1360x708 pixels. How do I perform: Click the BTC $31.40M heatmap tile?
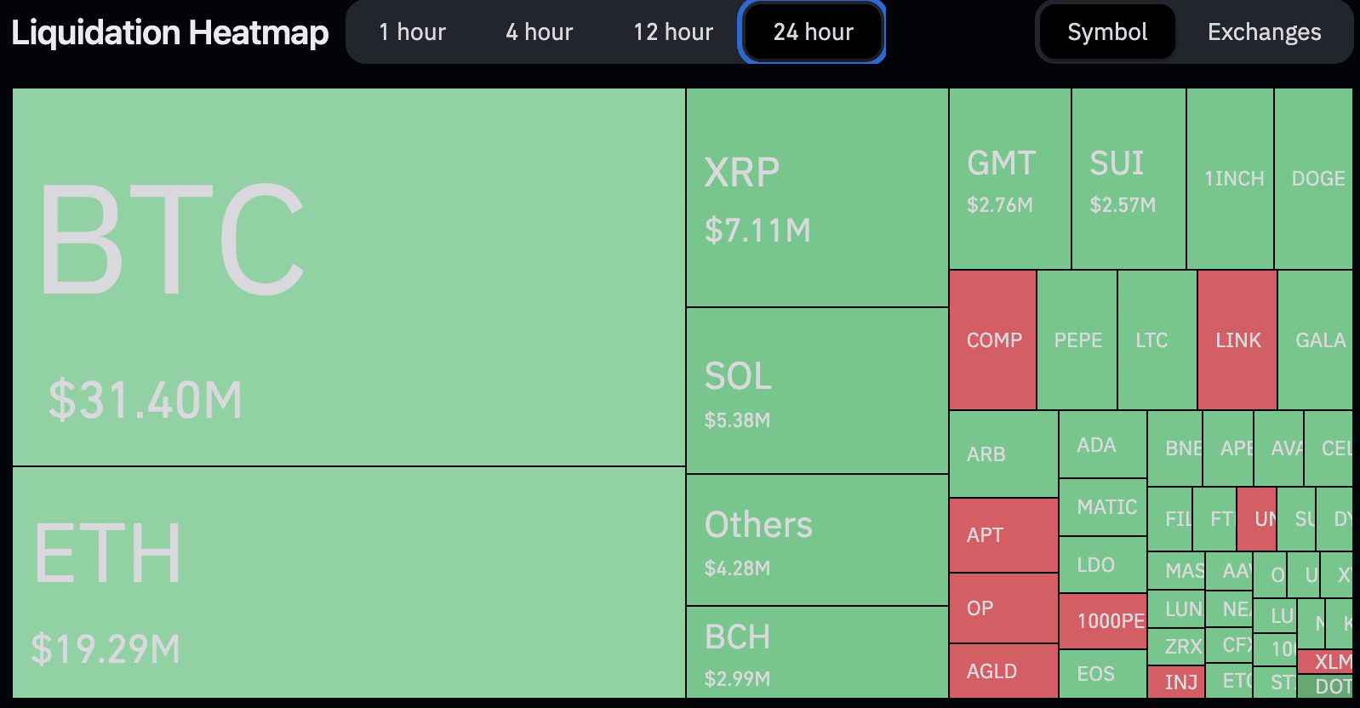tap(349, 277)
